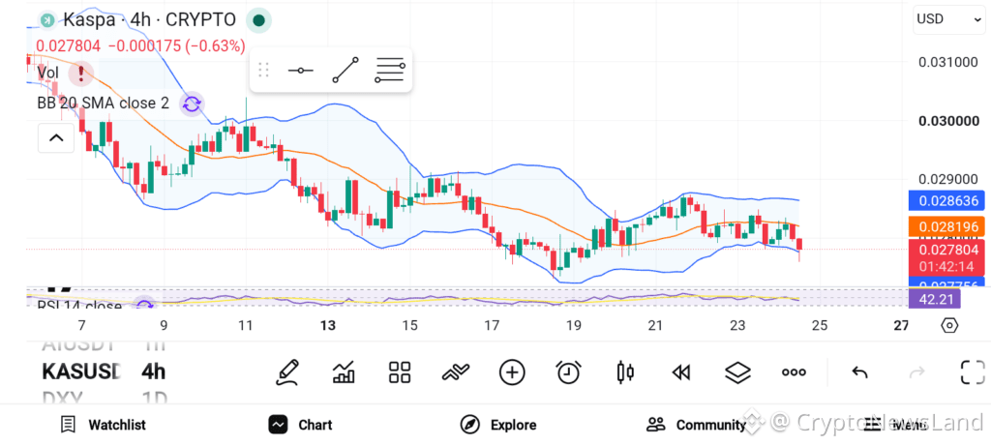991x446 pixels.
Task: Start bar replay with the rewind icon
Action: [x=680, y=373]
